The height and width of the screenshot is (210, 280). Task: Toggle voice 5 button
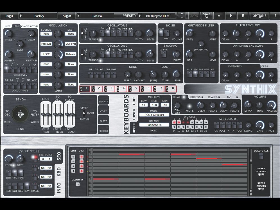point(192,122)
